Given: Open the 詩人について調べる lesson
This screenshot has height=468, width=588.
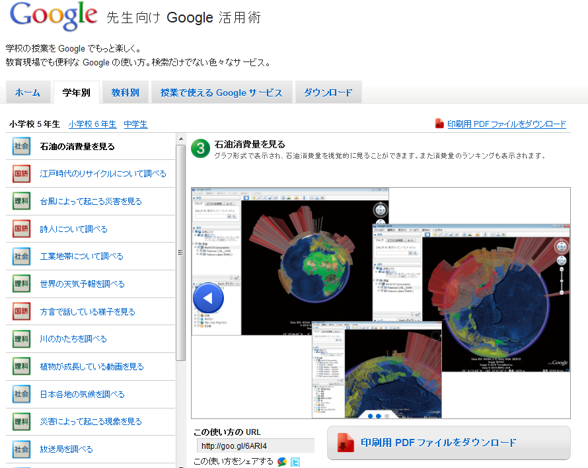Looking at the screenshot, I should pyautogui.click(x=74, y=229).
